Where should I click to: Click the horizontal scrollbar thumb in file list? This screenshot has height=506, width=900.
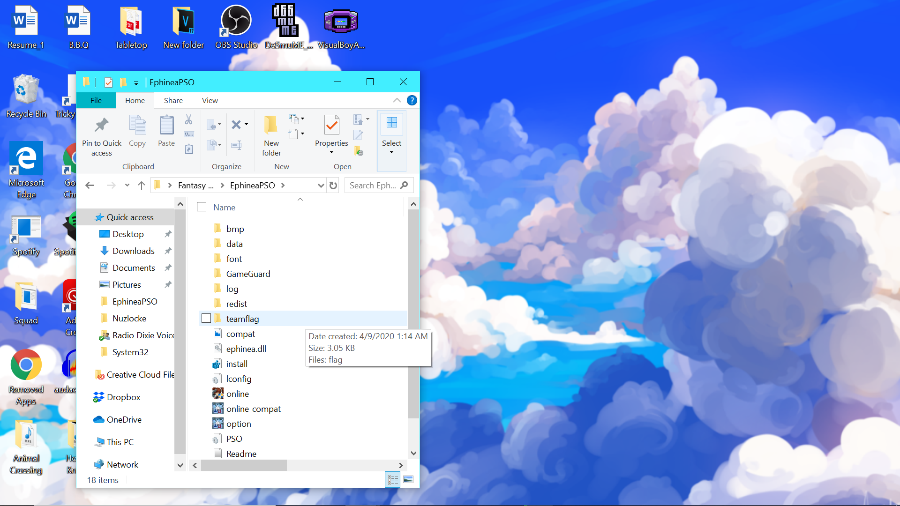click(x=244, y=465)
